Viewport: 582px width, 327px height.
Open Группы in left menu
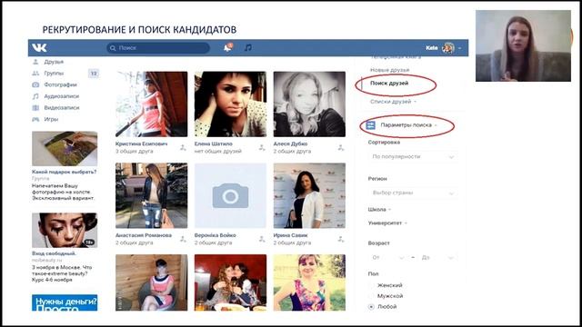point(54,73)
